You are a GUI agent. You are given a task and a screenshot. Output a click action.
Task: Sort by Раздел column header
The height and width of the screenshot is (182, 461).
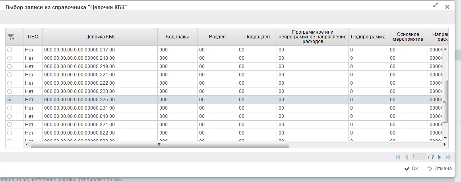pyautogui.click(x=217, y=37)
